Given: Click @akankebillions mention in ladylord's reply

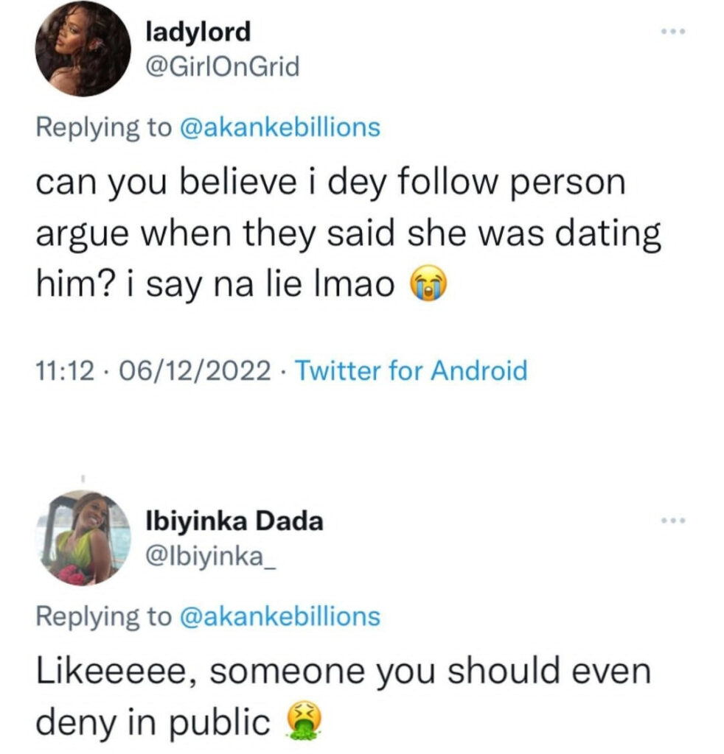Looking at the screenshot, I should click(279, 127).
